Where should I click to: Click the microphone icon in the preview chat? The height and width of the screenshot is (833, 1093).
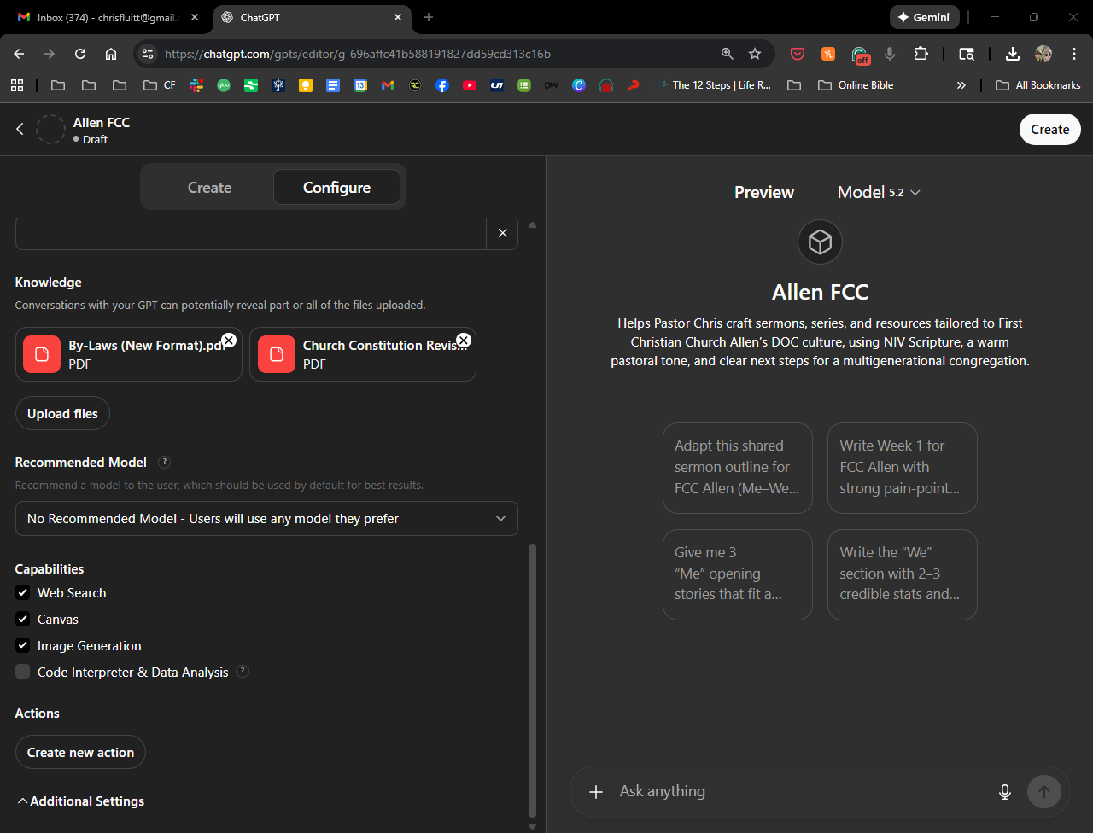pos(1005,791)
